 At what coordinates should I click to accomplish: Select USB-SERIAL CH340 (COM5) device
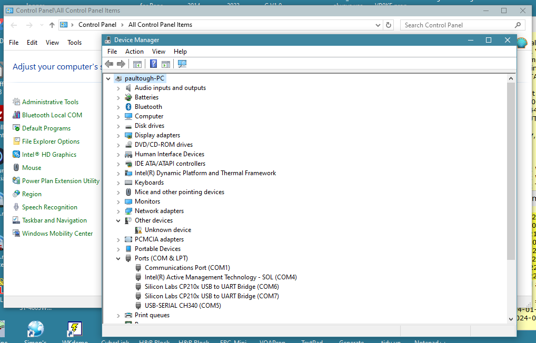[183, 306]
